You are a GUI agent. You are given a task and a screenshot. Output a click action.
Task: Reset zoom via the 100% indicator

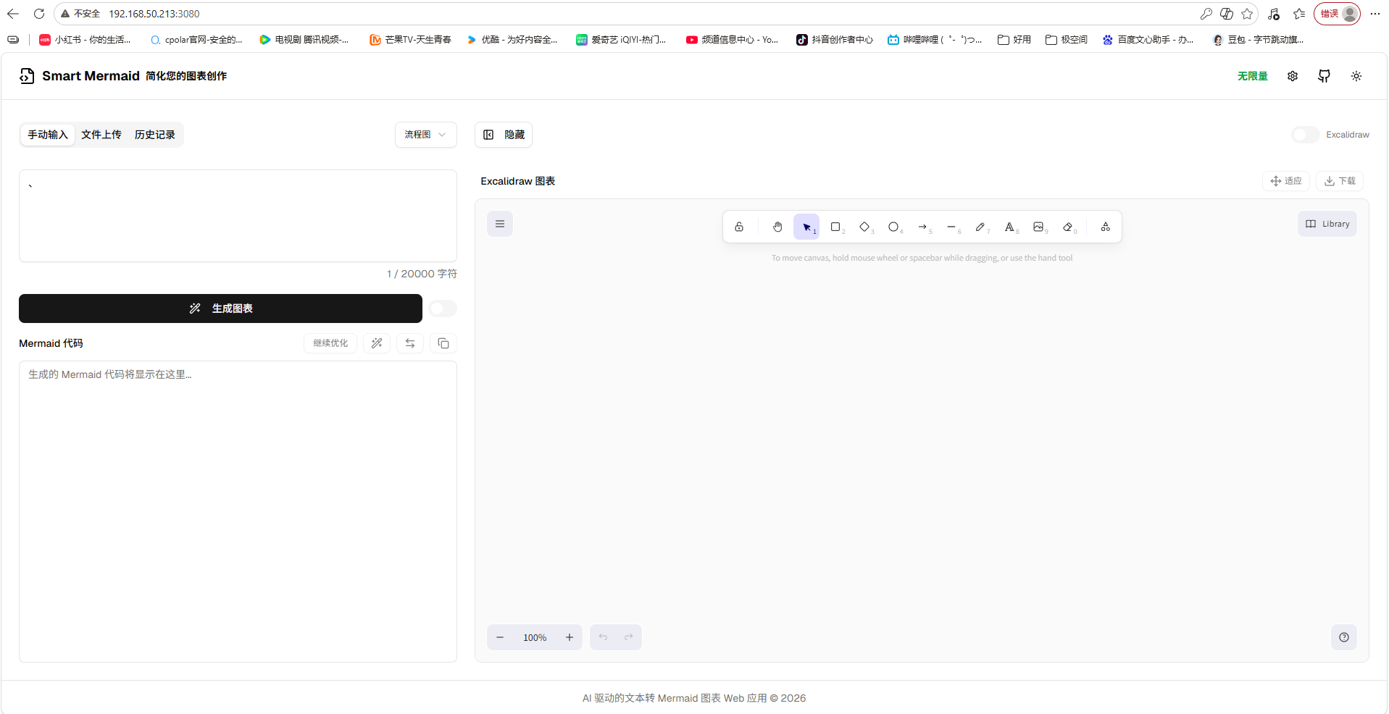point(535,637)
